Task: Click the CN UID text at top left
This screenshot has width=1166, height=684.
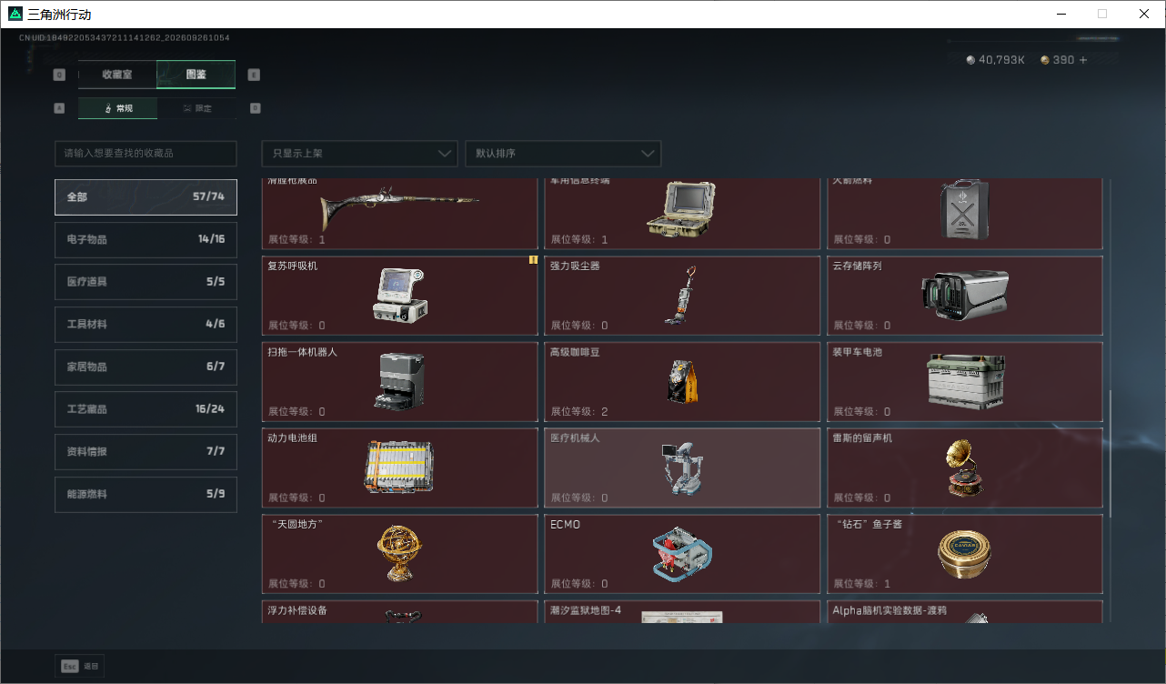Action: 125,38
